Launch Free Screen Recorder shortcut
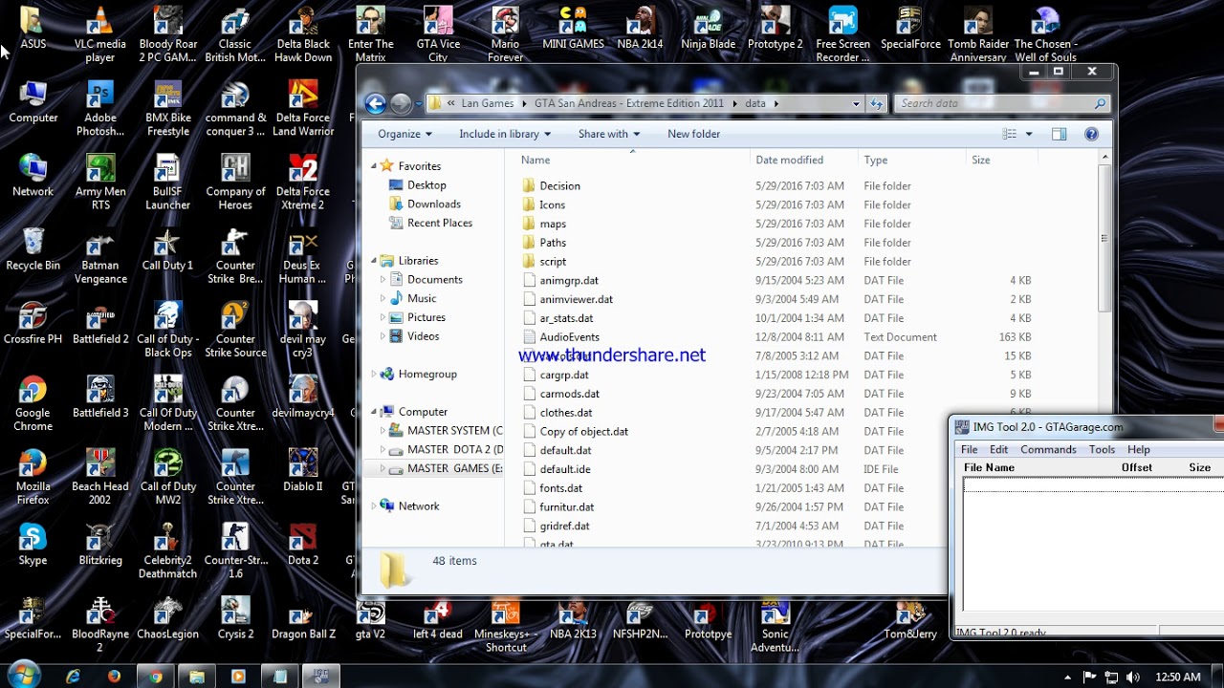 tap(842, 34)
